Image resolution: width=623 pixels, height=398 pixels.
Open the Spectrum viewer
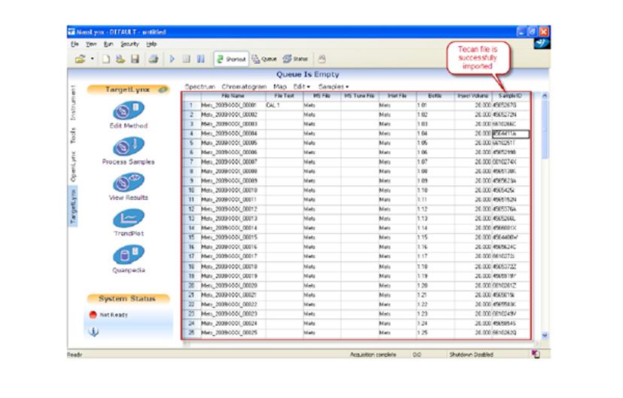[200, 87]
